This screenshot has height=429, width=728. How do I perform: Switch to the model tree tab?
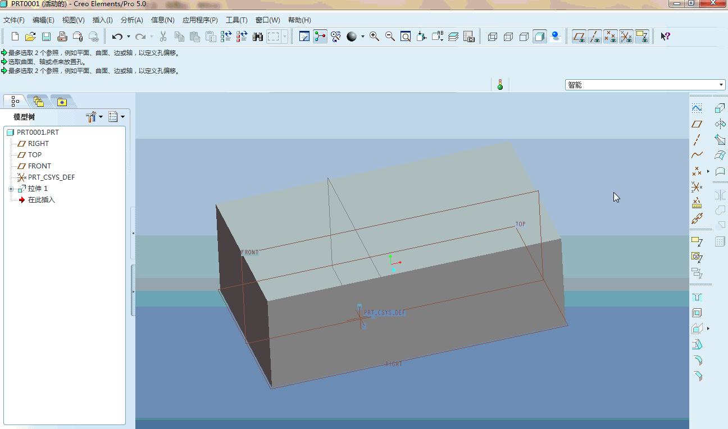(15, 102)
